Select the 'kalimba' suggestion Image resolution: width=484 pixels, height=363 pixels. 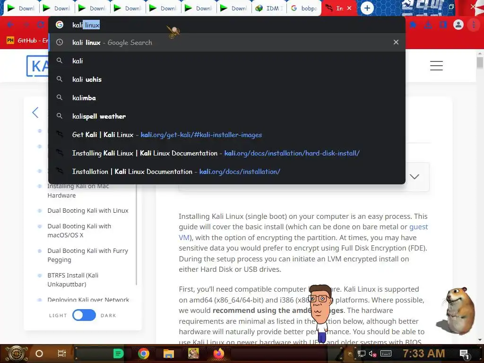tap(227, 98)
